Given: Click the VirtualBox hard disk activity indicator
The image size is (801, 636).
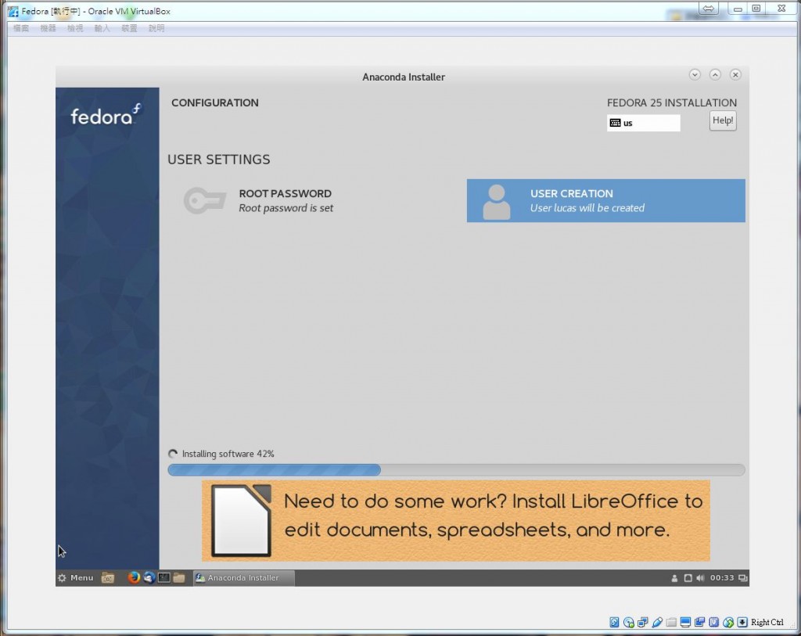Looking at the screenshot, I should pyautogui.click(x=615, y=622).
